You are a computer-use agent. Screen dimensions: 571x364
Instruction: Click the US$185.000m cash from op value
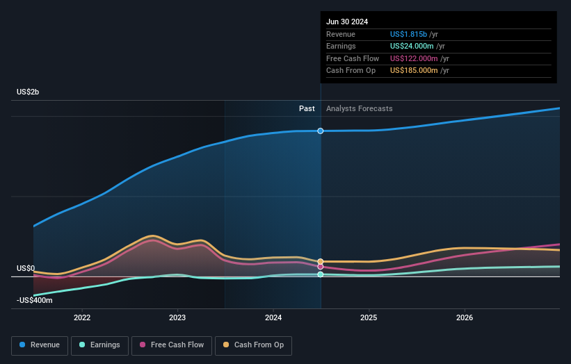(414, 71)
